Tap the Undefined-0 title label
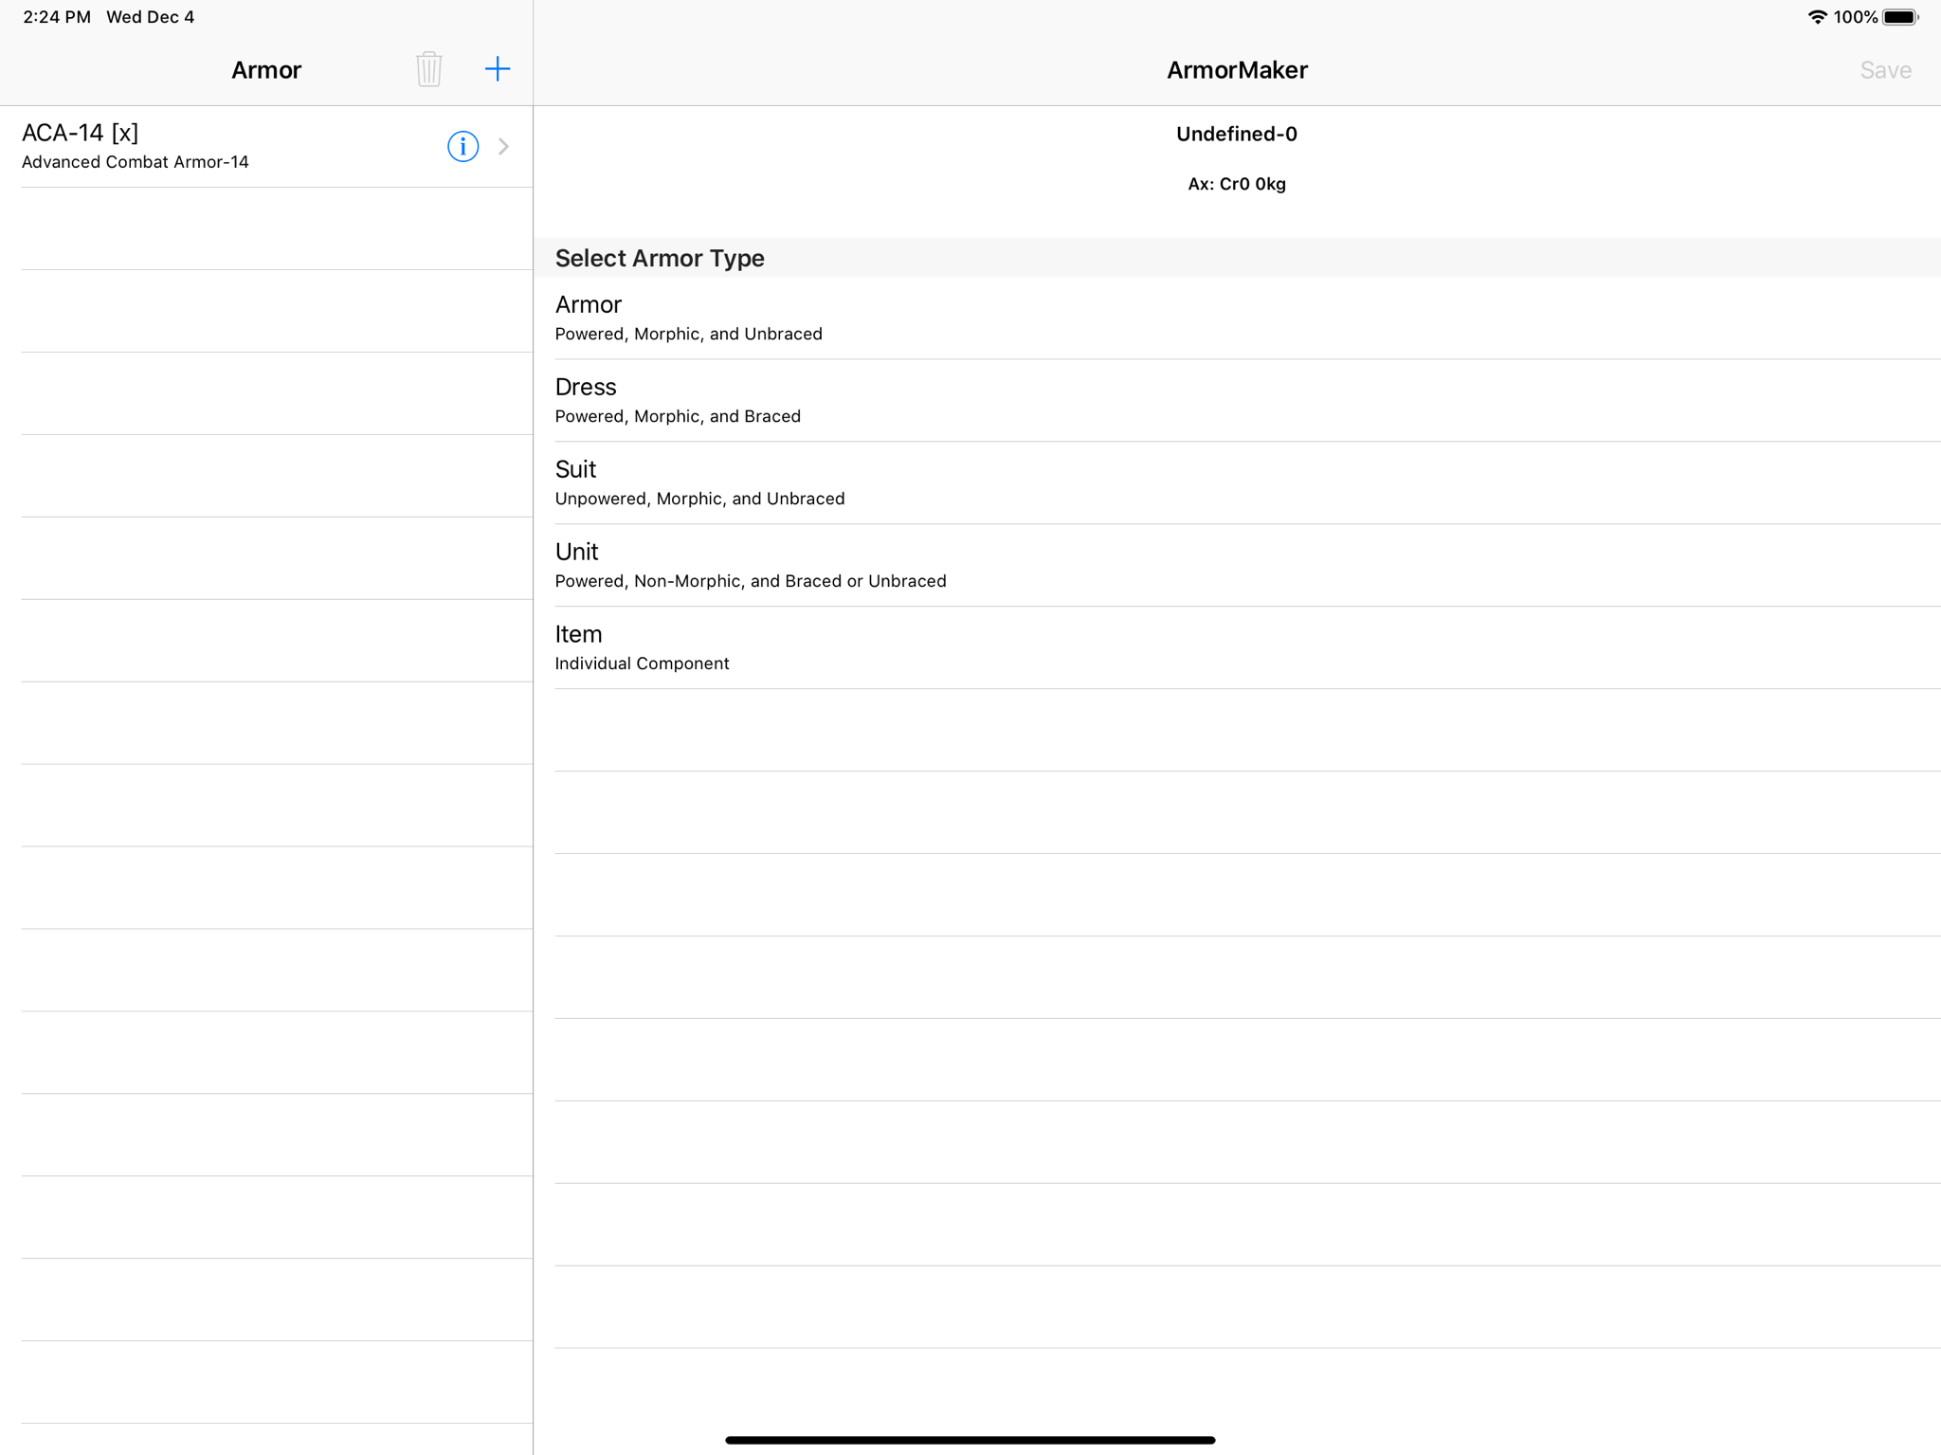The width and height of the screenshot is (1941, 1455). pyautogui.click(x=1236, y=134)
